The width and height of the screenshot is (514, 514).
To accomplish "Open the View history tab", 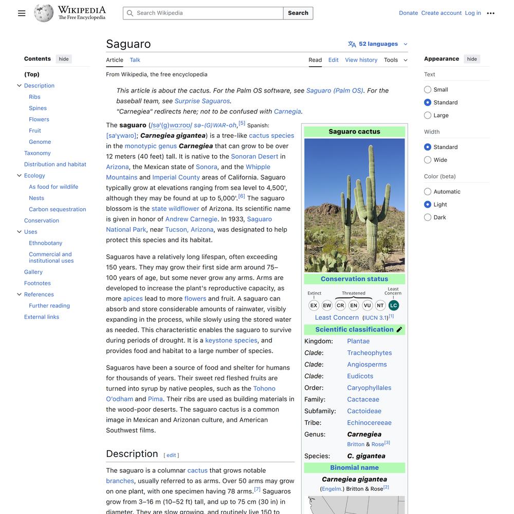I will [x=361, y=60].
